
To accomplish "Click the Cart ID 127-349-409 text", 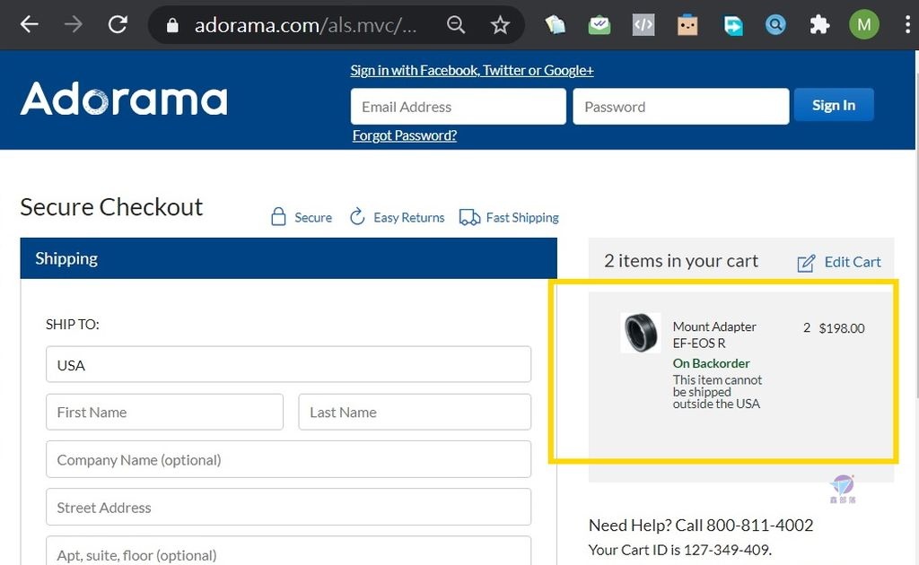I will [680, 550].
